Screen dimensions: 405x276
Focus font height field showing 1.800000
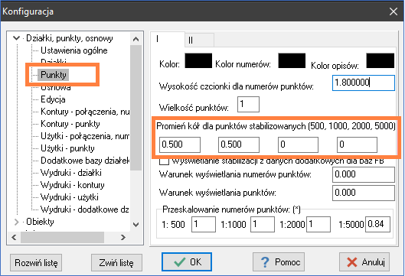364,83
